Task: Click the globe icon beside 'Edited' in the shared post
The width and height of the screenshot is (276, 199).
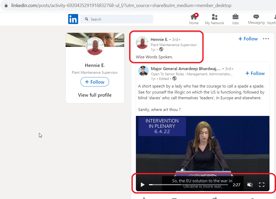Action: 174,79
